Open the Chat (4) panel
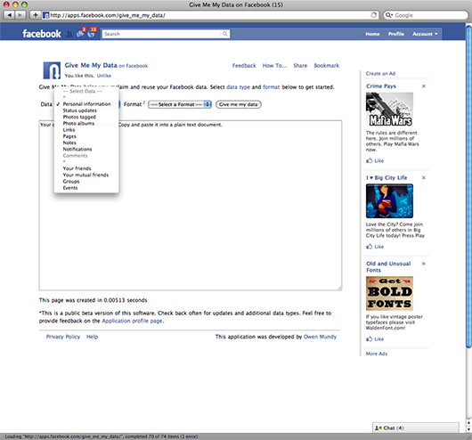Image resolution: width=472 pixels, height=440 pixels. pyautogui.click(x=416, y=428)
